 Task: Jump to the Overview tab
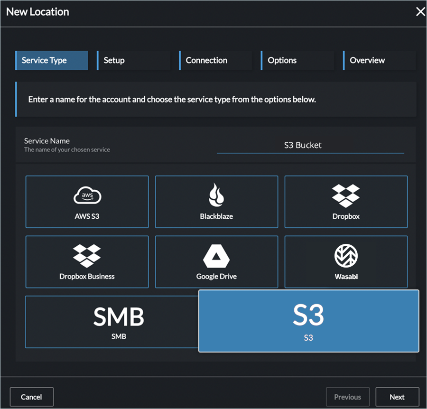380,61
